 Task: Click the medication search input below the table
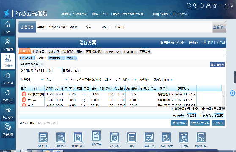point(47,123)
